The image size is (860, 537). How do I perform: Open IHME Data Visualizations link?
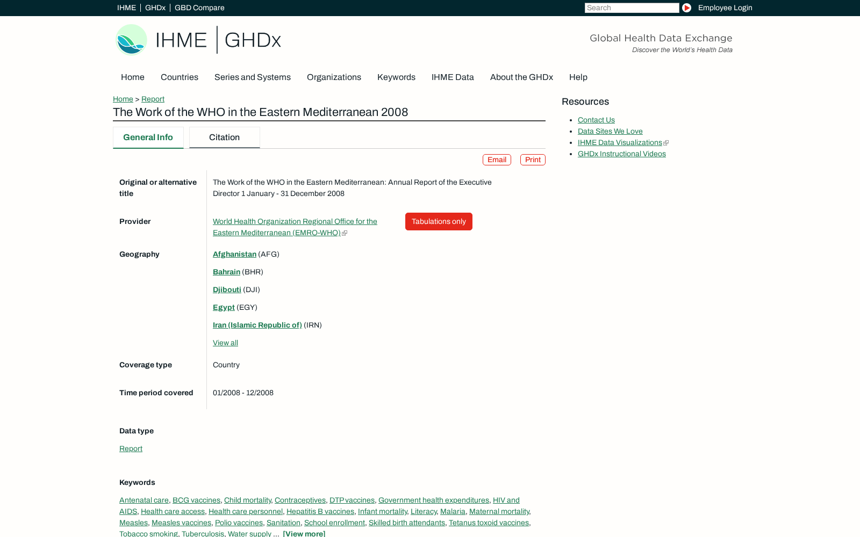(x=620, y=142)
